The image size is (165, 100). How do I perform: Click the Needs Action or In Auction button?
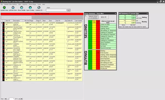pyautogui.click(x=93, y=17)
